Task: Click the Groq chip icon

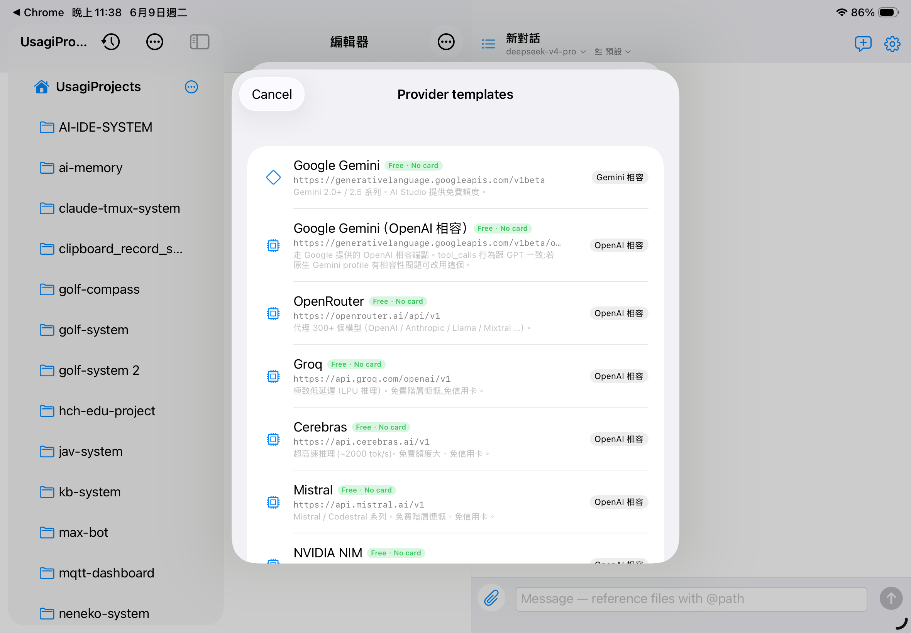Action: [273, 376]
